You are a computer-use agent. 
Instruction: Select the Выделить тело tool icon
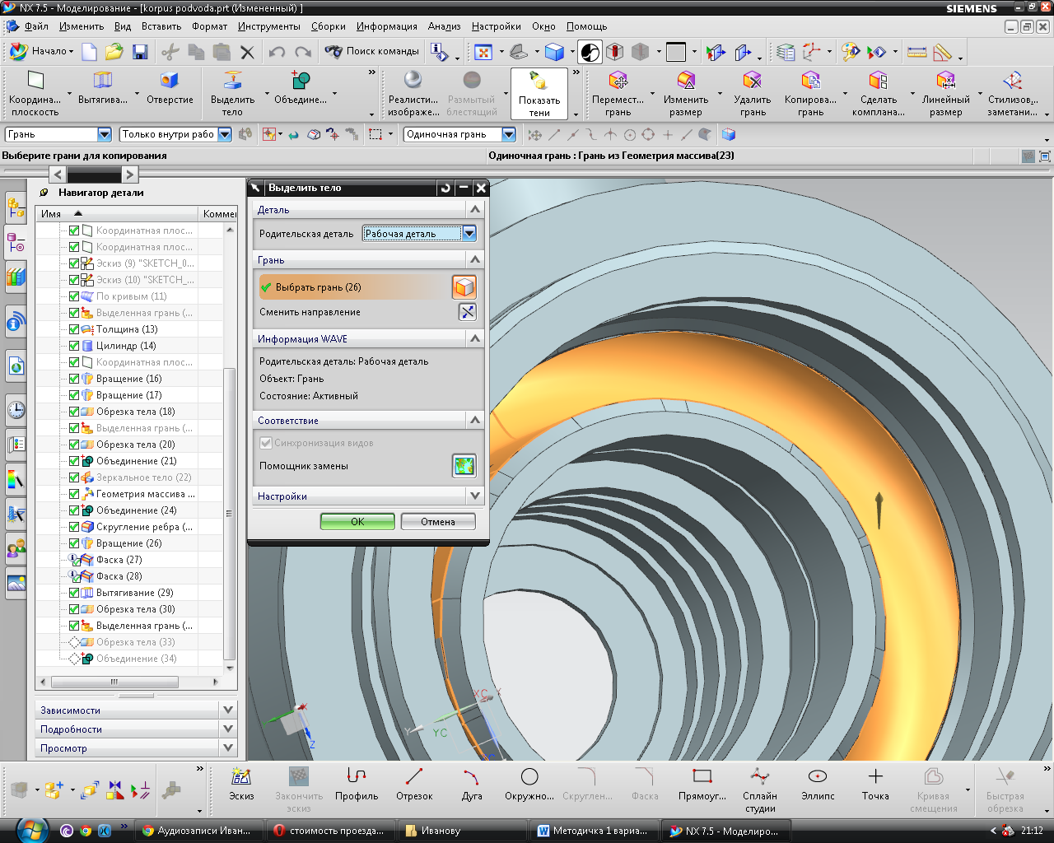[x=232, y=92]
